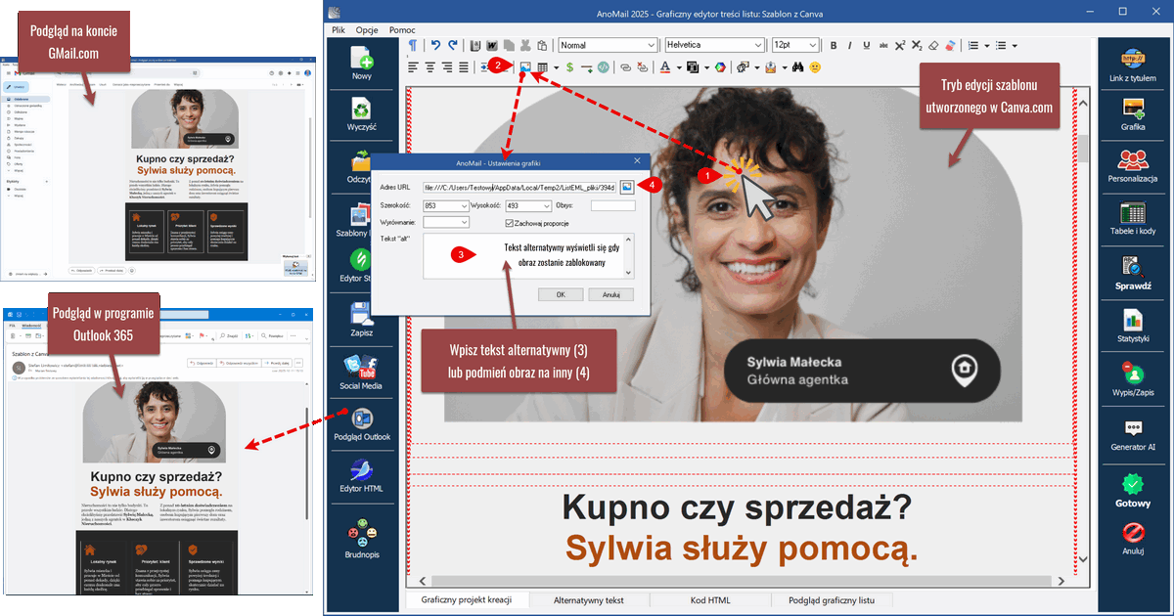Image resolution: width=1174 pixels, height=616 pixels.
Task: Click Gotowy in the right panel
Action: [1133, 489]
